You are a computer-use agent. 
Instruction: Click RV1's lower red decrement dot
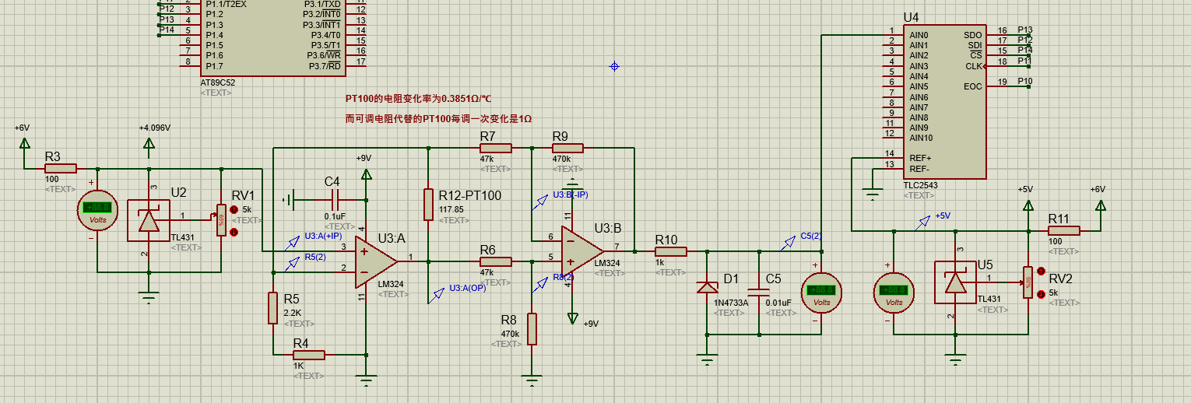tap(234, 232)
